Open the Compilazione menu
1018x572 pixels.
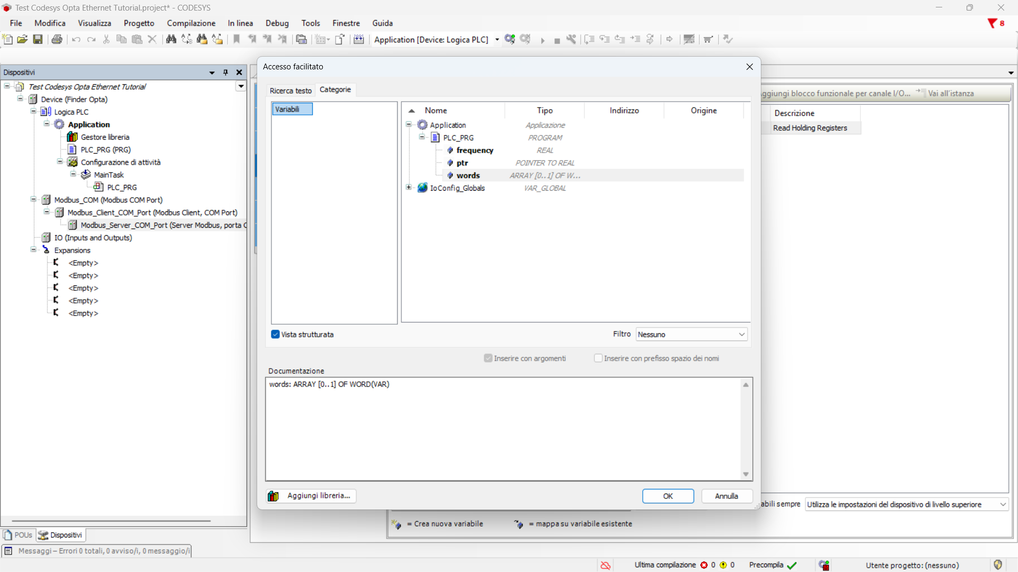pos(191,23)
